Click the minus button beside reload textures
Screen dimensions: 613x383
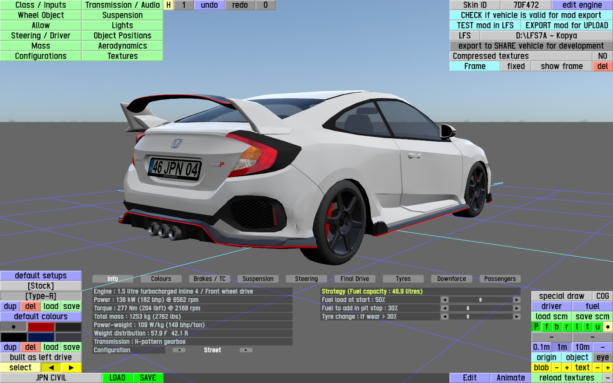point(608,378)
